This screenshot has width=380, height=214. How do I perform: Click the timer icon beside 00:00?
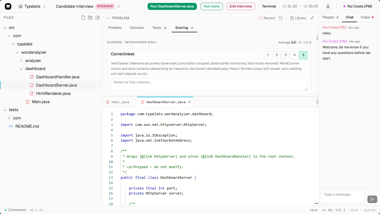point(305,6)
